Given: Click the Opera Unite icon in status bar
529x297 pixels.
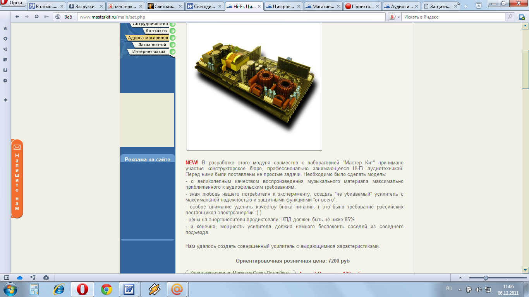Looking at the screenshot, I should 33,278.
